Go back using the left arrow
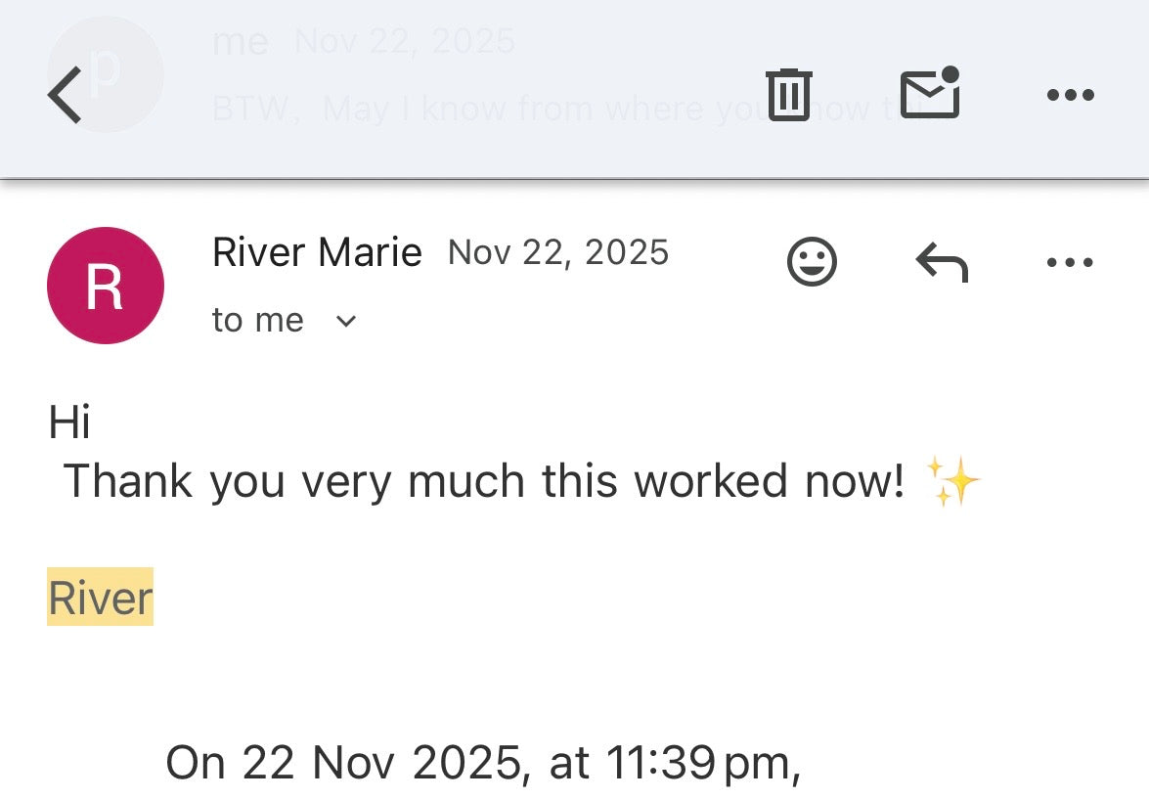Screen dimensions: 1149x799 pyautogui.click(x=65, y=96)
